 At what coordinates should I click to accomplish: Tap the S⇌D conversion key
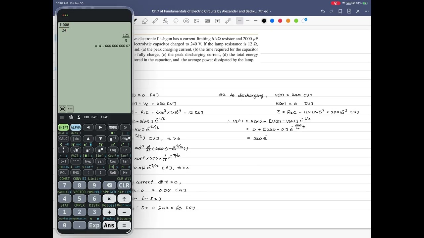113,173
